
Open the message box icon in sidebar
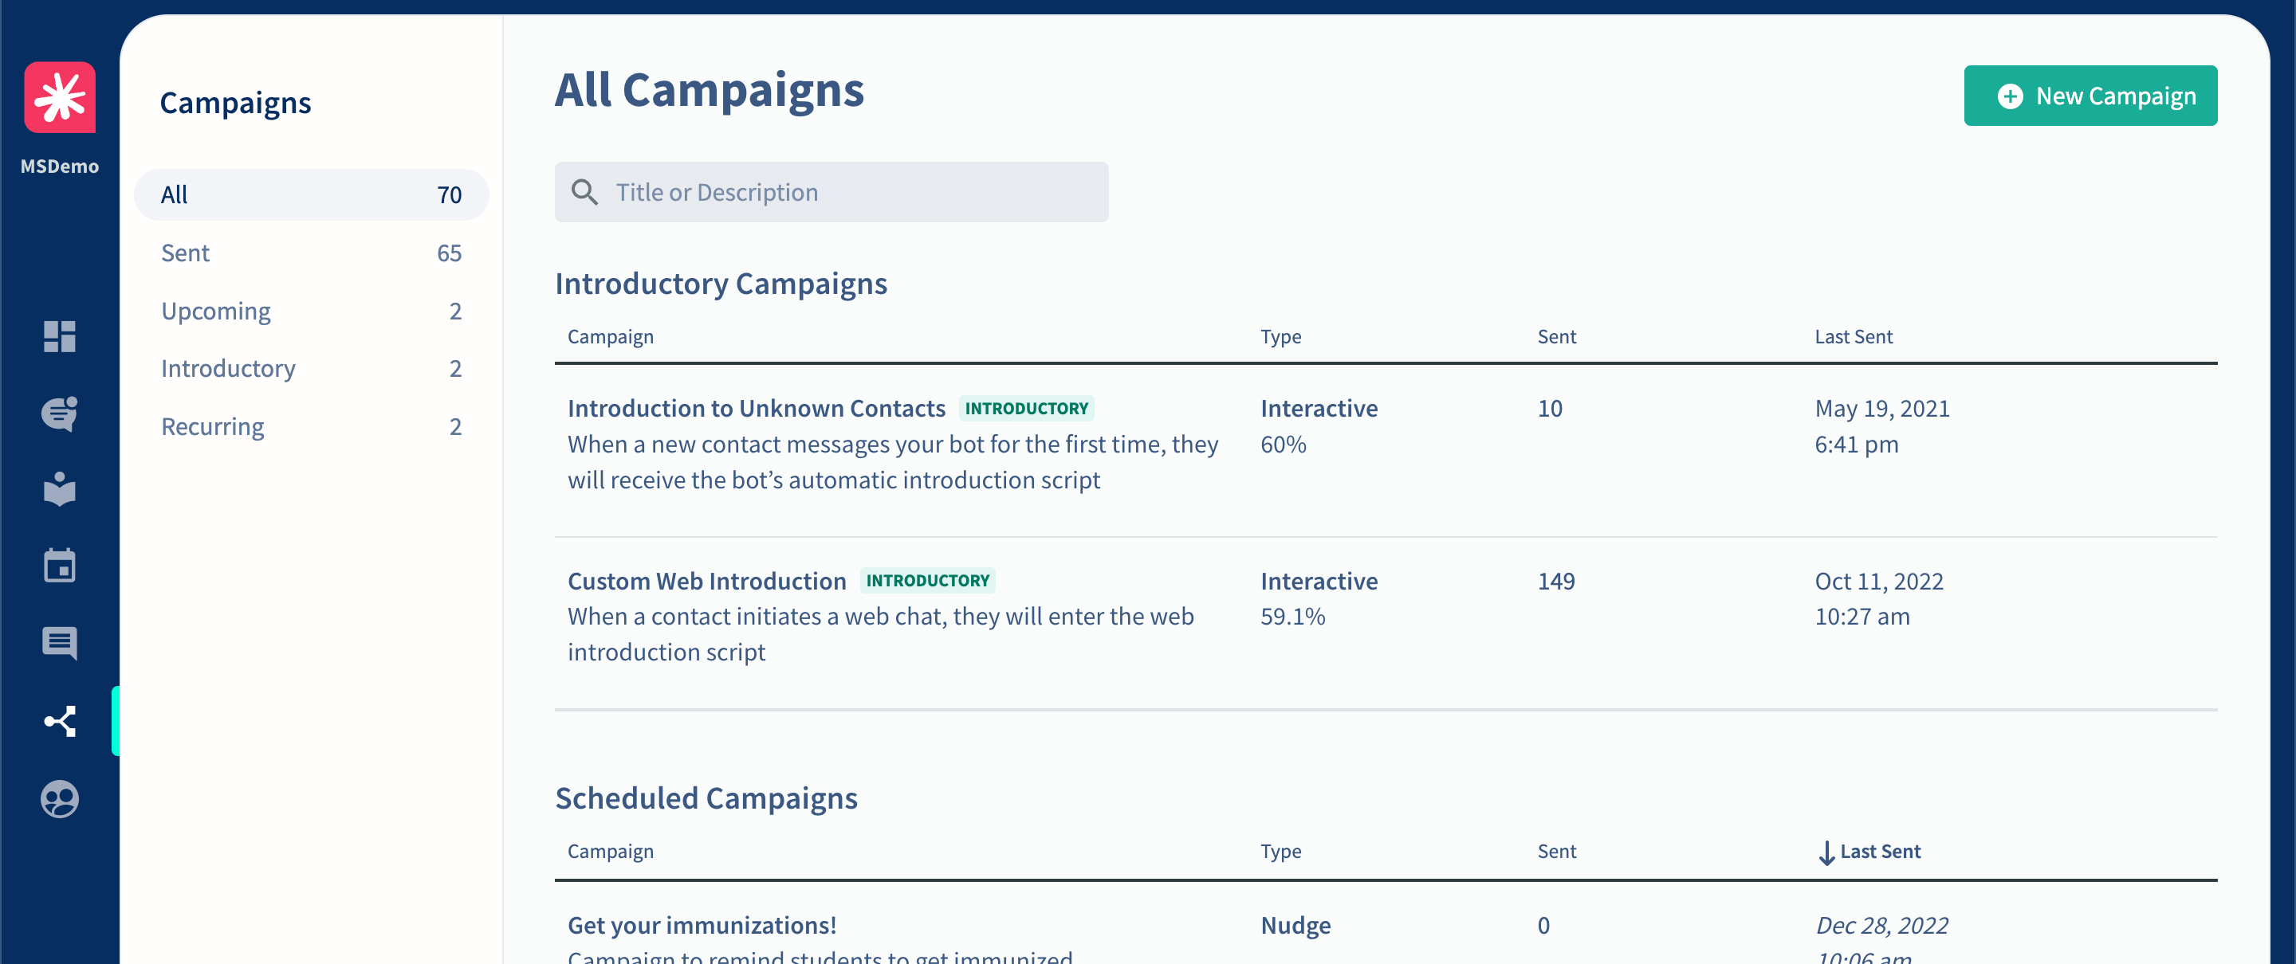[60, 642]
